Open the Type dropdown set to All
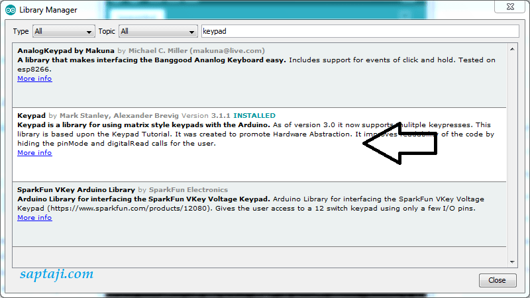Image resolution: width=530 pixels, height=298 pixels. coord(64,31)
